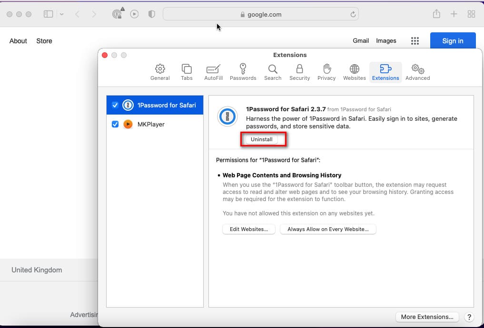Show the privacy report shield icon
Image resolution: width=484 pixels, height=328 pixels.
[x=151, y=14]
